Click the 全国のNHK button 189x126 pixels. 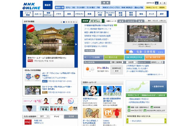[158, 86]
